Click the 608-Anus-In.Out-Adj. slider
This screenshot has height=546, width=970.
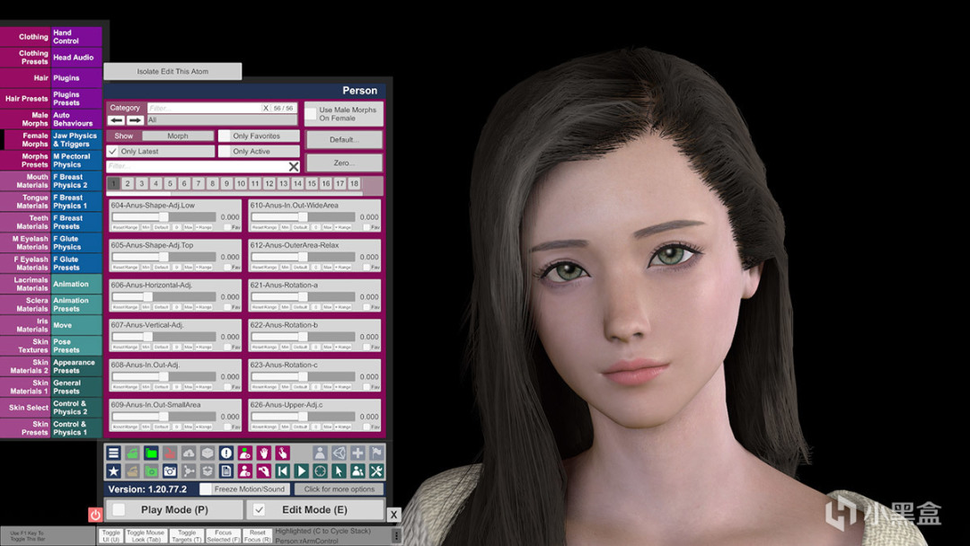tap(164, 376)
